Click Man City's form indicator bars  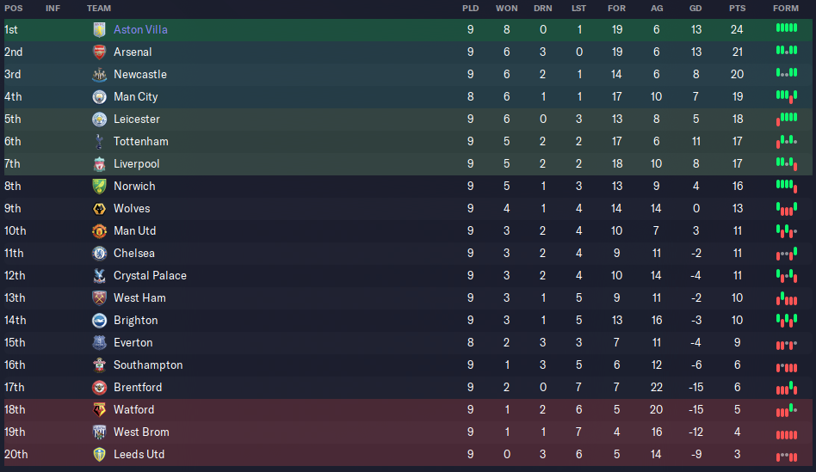coord(786,96)
